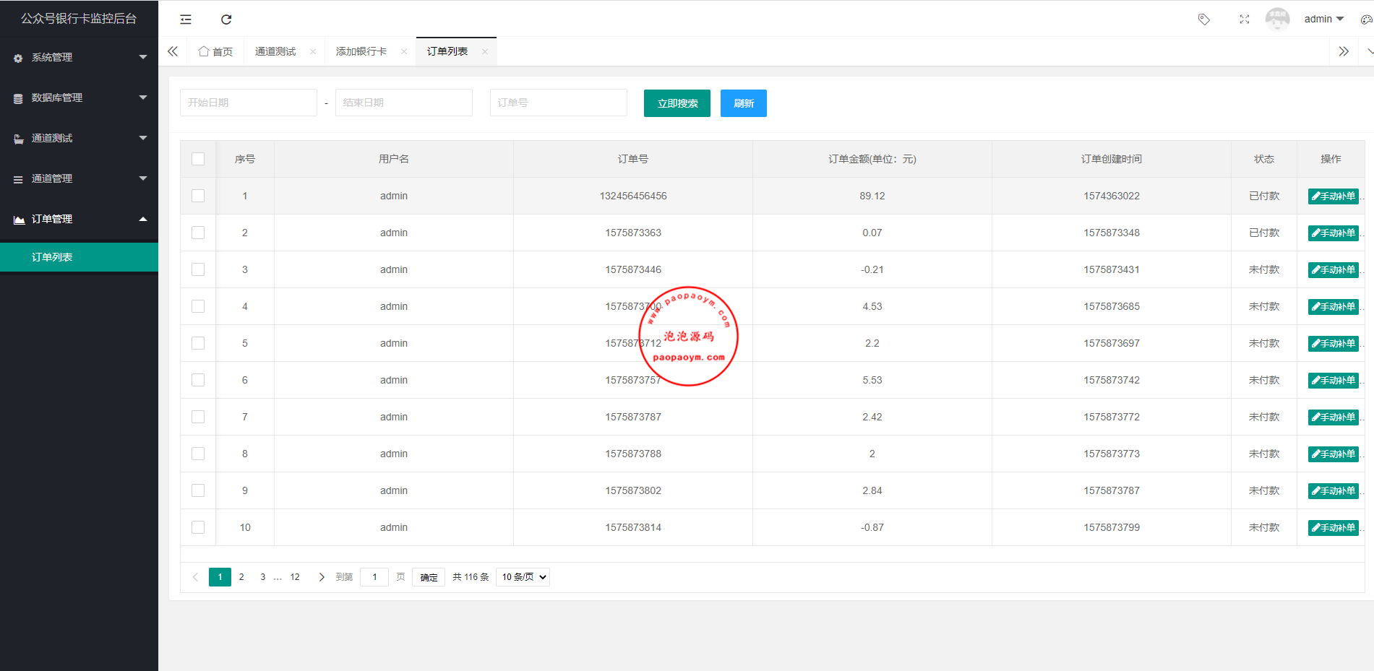
Task: Click the 立即搜索 button
Action: [x=677, y=103]
